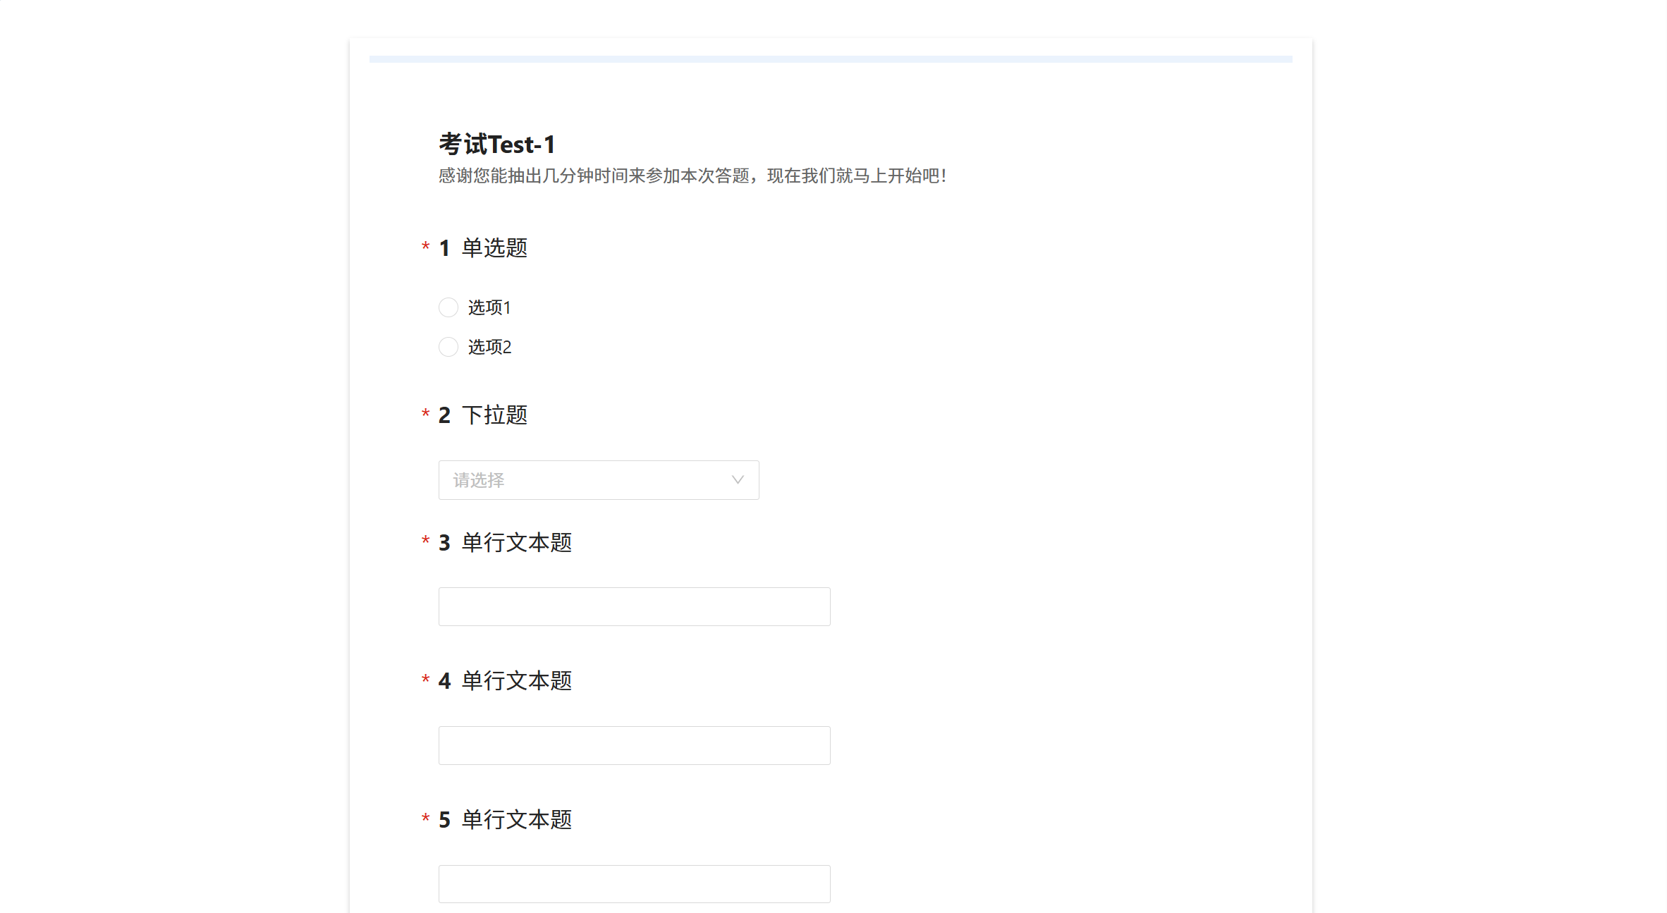This screenshot has width=1667, height=913.
Task: Focus the text input under question 4
Action: (634, 745)
